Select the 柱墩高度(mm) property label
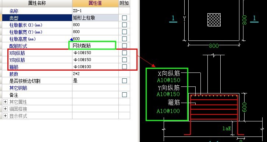This screenshot has height=142, width=267. tap(22, 39)
